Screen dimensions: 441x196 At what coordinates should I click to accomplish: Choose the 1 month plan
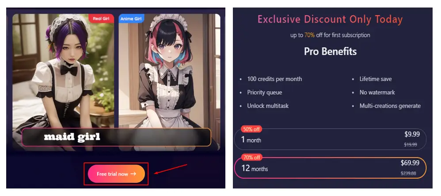pos(330,139)
